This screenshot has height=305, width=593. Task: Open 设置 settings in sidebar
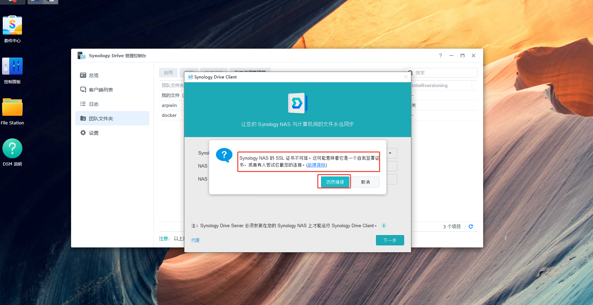click(94, 133)
